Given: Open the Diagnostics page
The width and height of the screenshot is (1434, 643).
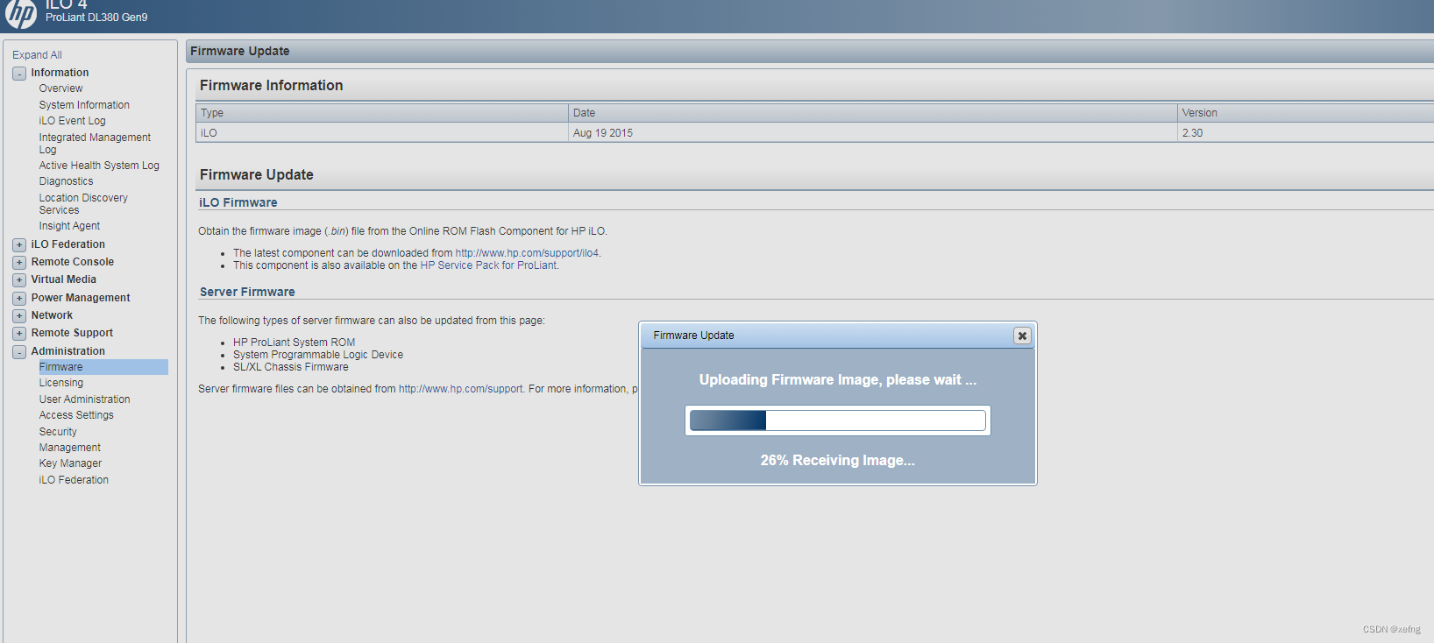Looking at the screenshot, I should (x=66, y=181).
